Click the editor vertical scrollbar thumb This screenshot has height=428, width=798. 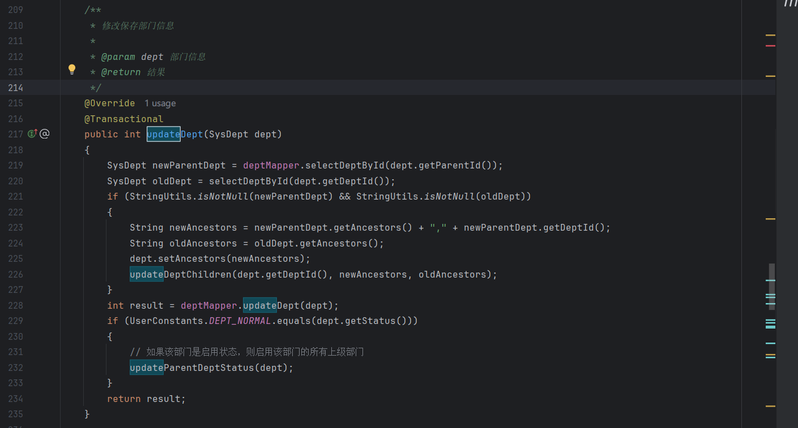coord(772,287)
